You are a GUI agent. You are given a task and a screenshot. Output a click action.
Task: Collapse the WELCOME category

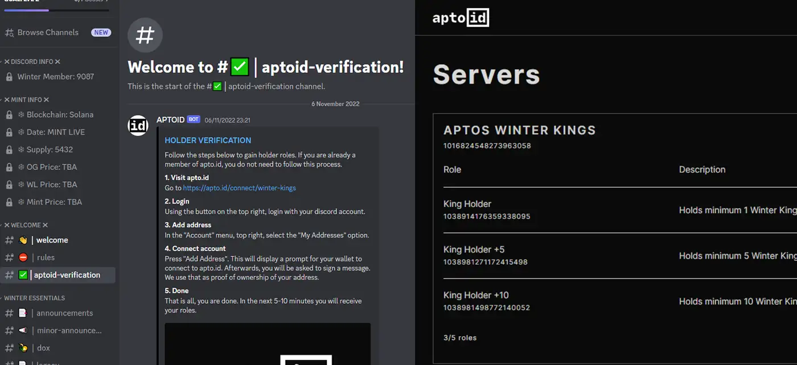click(x=26, y=225)
